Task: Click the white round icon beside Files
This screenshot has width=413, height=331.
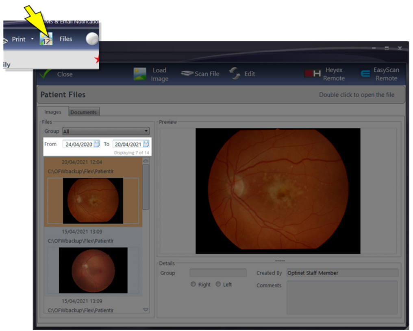Action: (x=92, y=39)
